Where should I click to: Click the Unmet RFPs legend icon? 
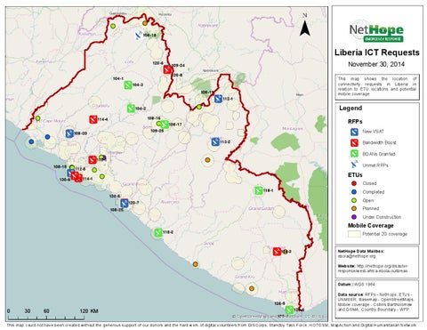pos(354,165)
